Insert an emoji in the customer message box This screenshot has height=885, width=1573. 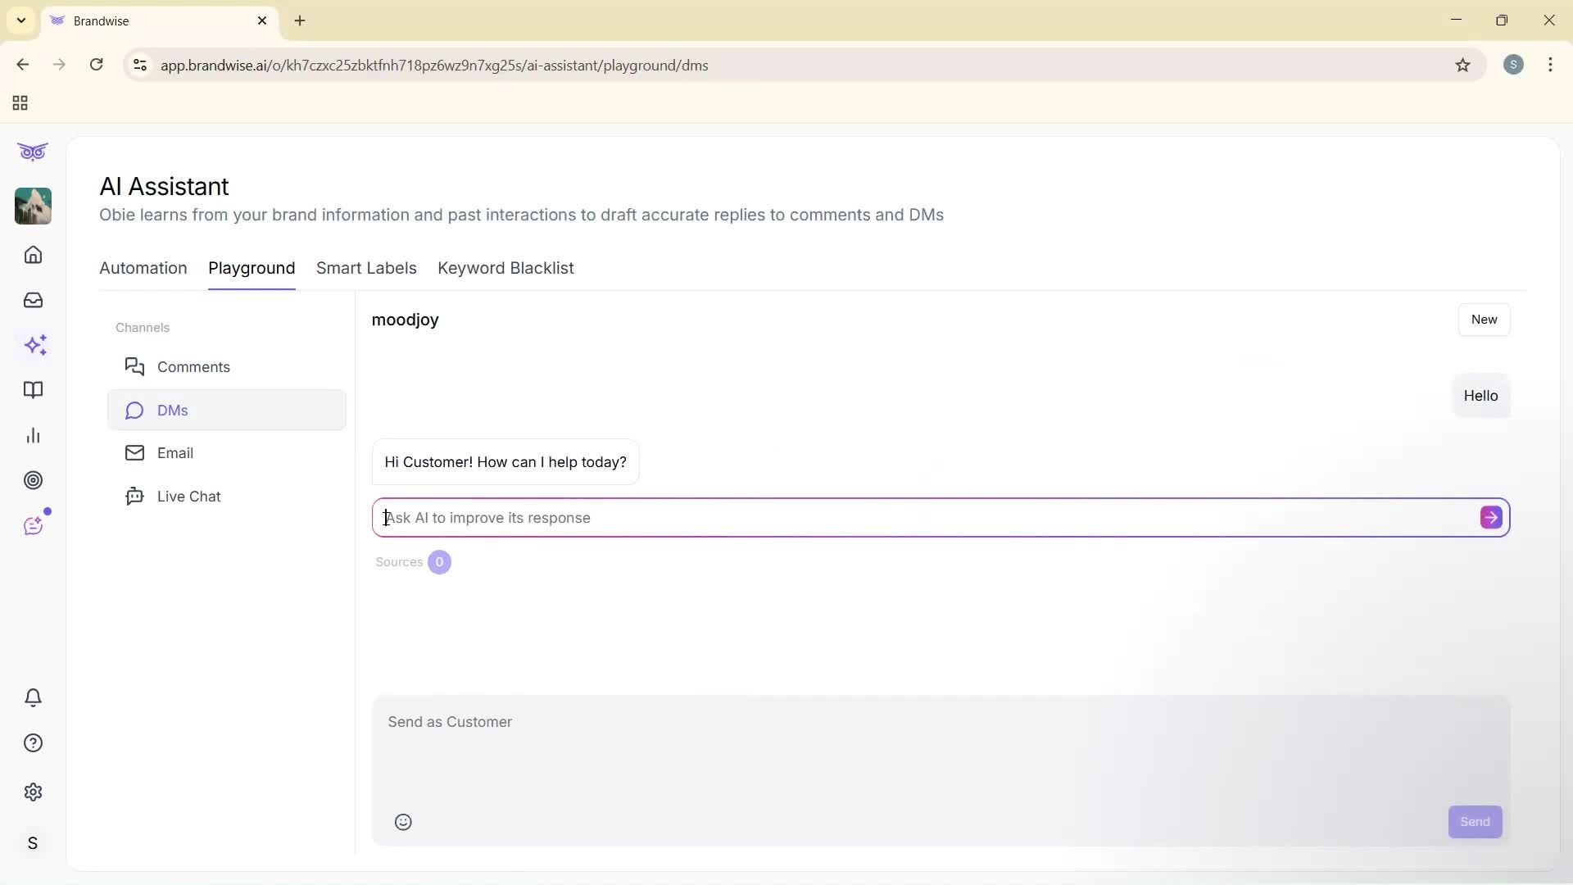pyautogui.click(x=402, y=822)
